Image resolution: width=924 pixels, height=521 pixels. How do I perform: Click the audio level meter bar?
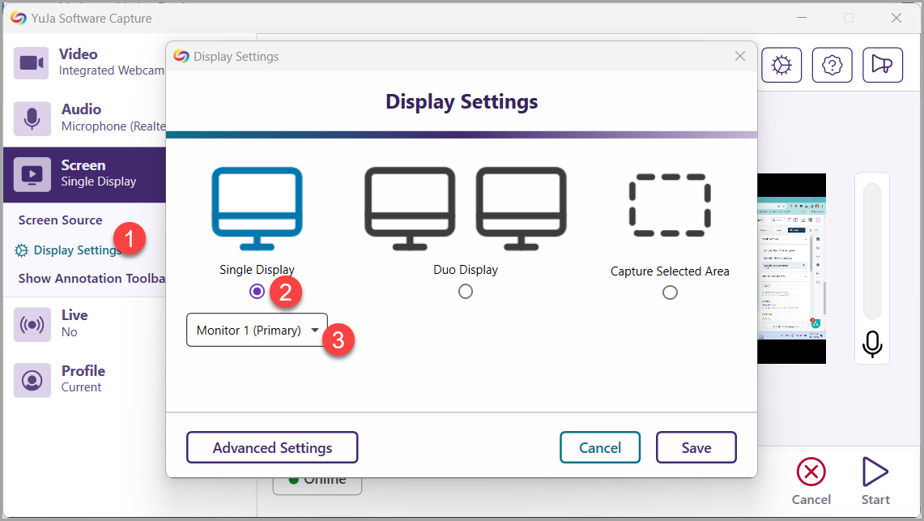(x=872, y=251)
